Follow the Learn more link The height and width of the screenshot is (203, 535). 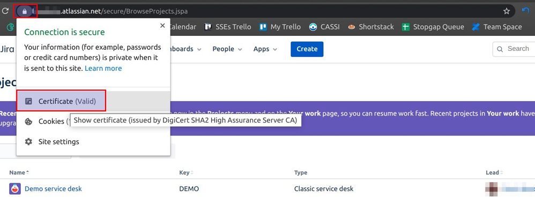[x=103, y=68]
